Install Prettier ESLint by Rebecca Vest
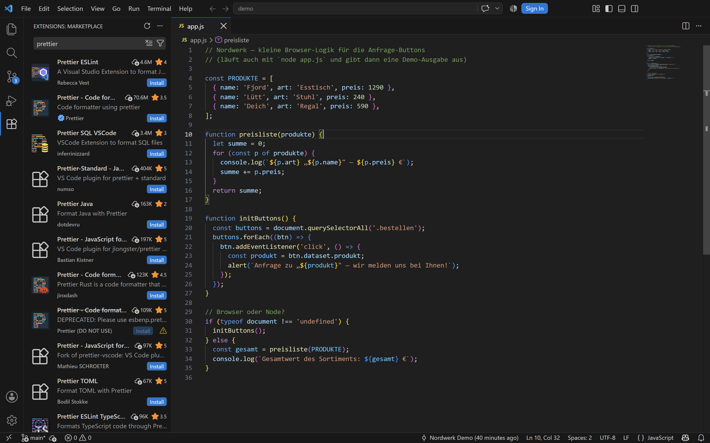Image resolution: width=710 pixels, height=443 pixels. 157,83
